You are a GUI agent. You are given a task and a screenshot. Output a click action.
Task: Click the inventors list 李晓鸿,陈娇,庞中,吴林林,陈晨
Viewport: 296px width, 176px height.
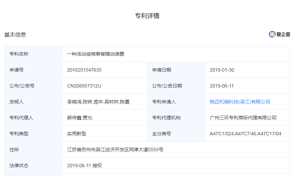tap(98, 102)
